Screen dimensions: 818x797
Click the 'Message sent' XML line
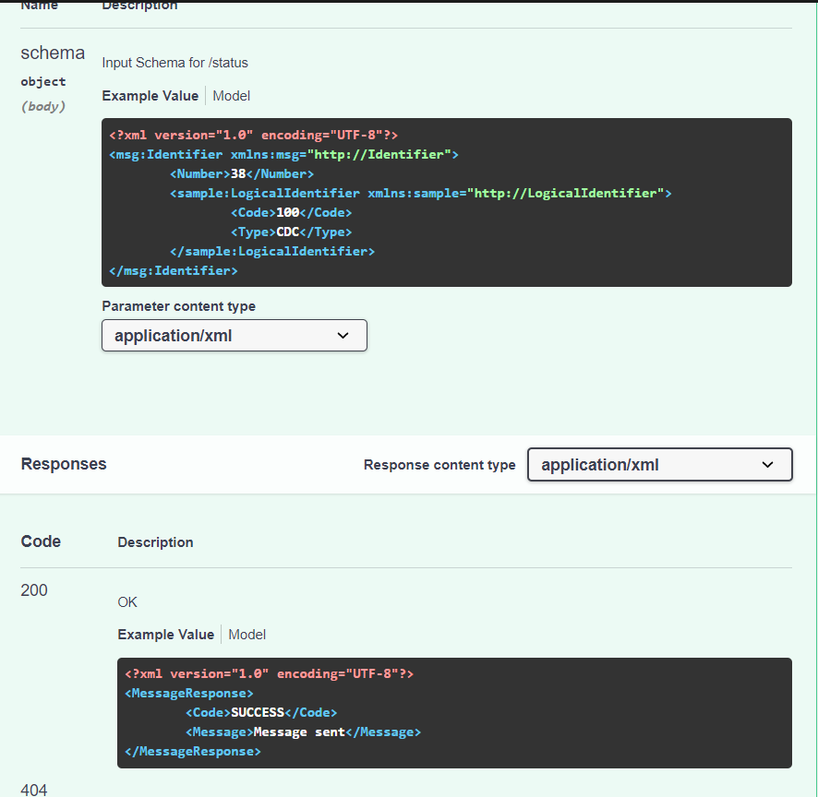tap(303, 732)
